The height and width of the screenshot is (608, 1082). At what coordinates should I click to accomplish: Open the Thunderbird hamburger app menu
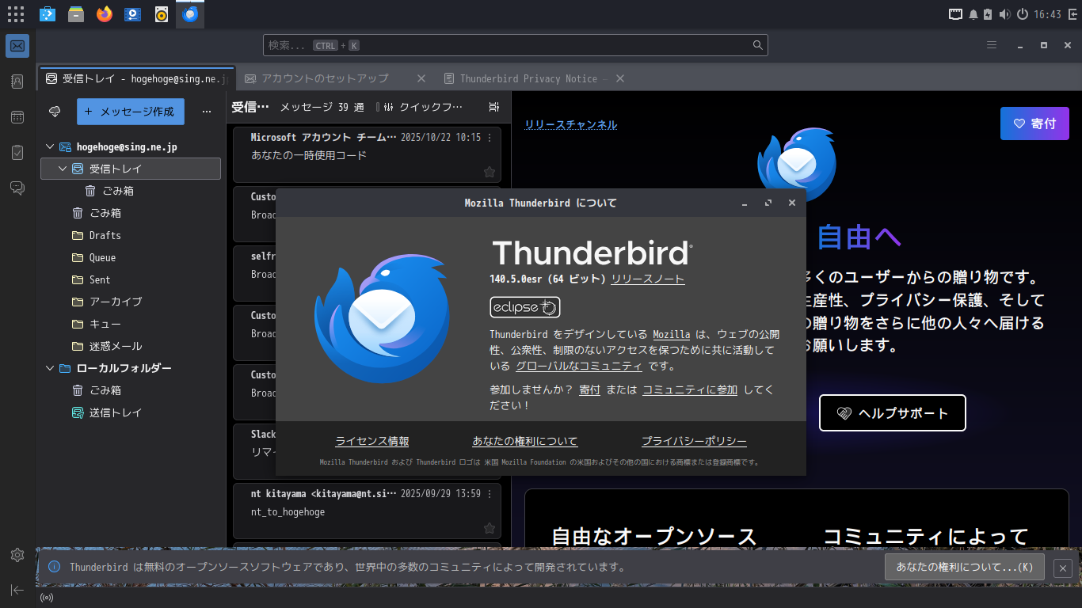tap(992, 45)
